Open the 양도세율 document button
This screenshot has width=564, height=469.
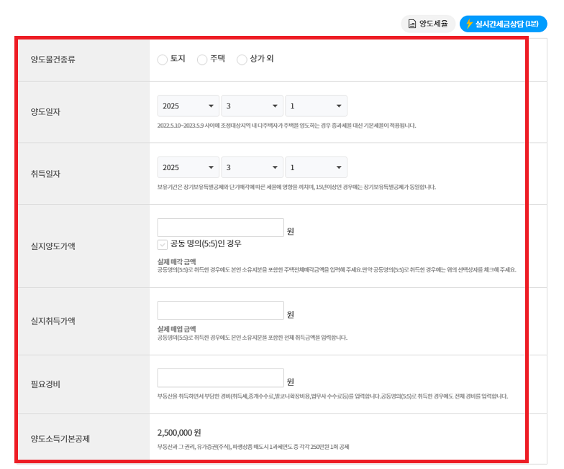pos(428,24)
